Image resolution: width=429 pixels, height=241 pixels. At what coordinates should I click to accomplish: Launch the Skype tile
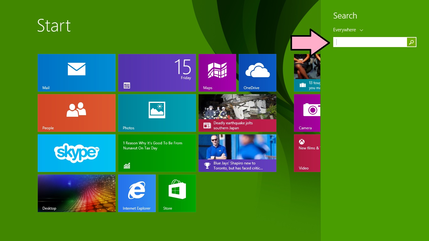point(77,153)
